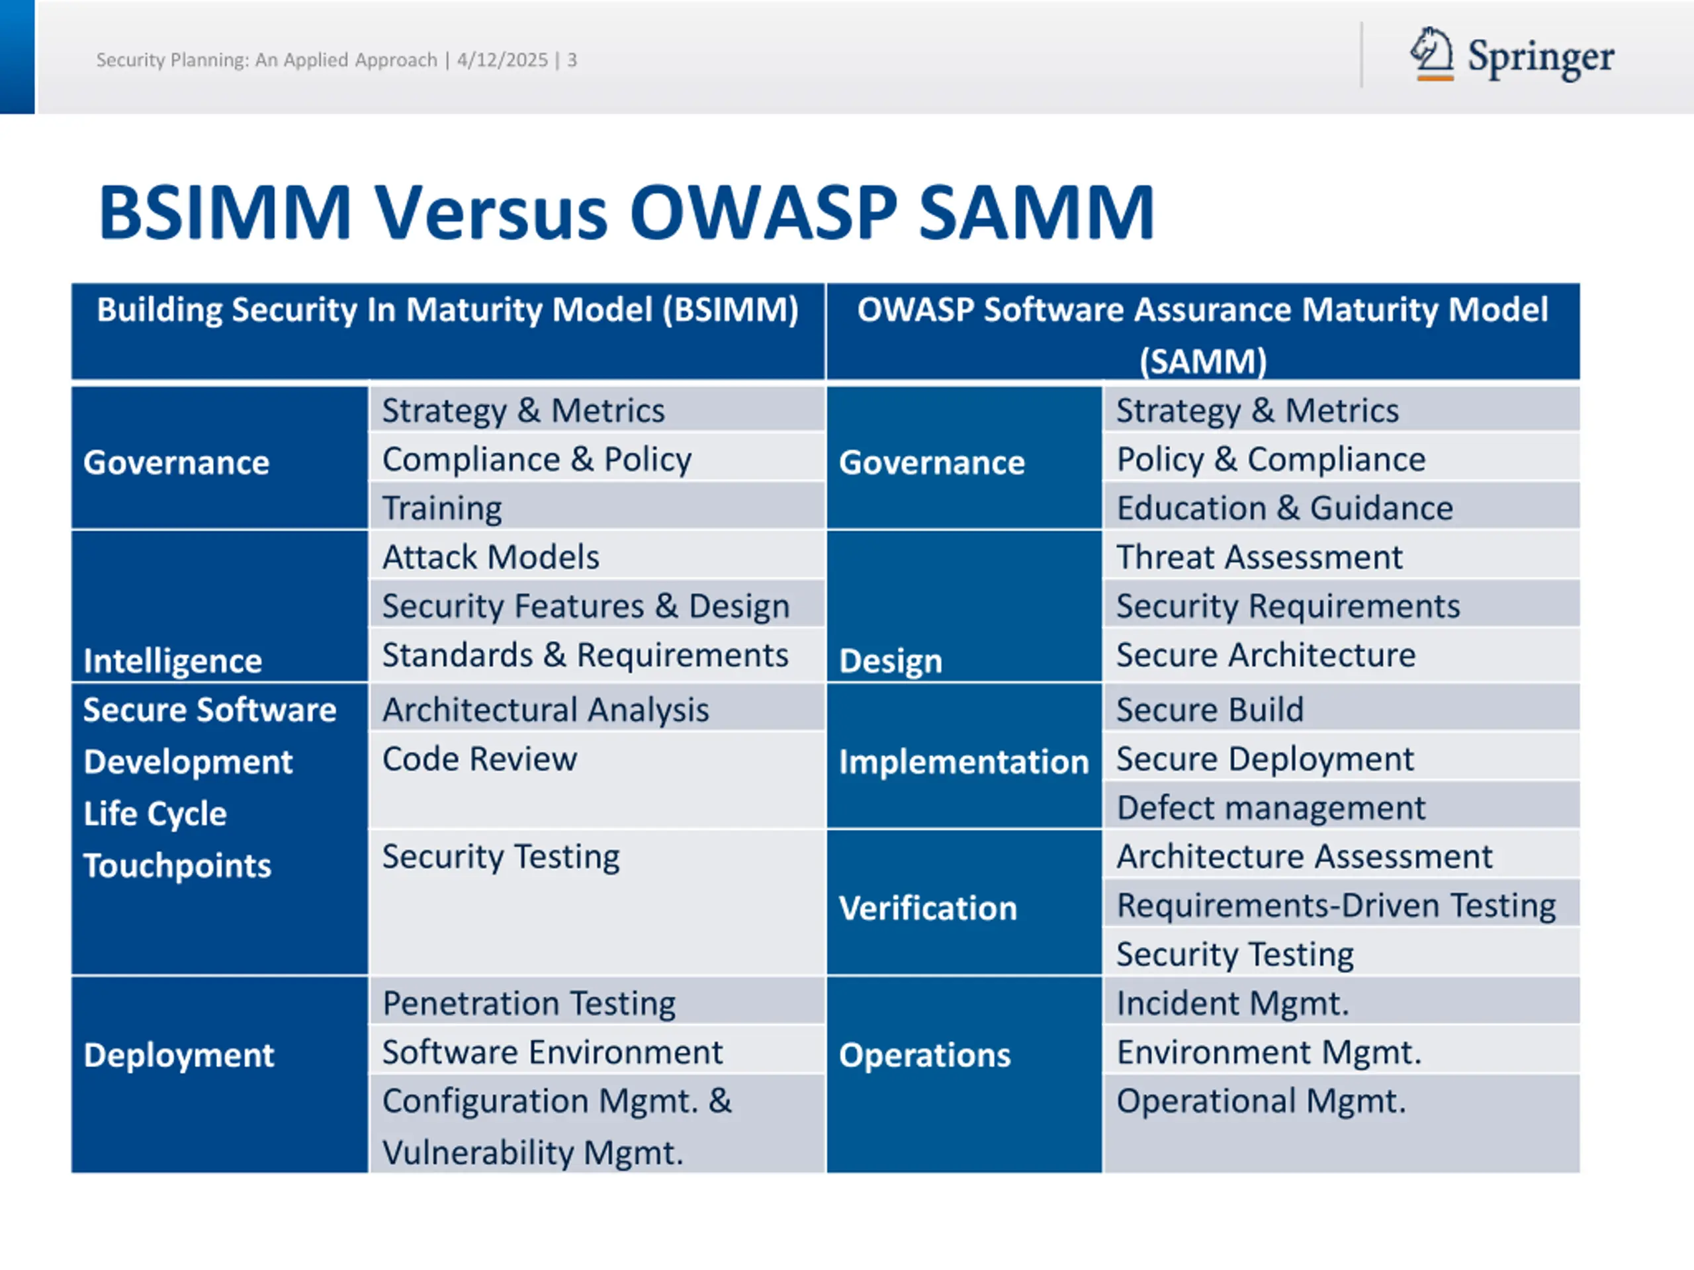
Task: Click the Springer horse logo icon
Action: tap(1432, 54)
